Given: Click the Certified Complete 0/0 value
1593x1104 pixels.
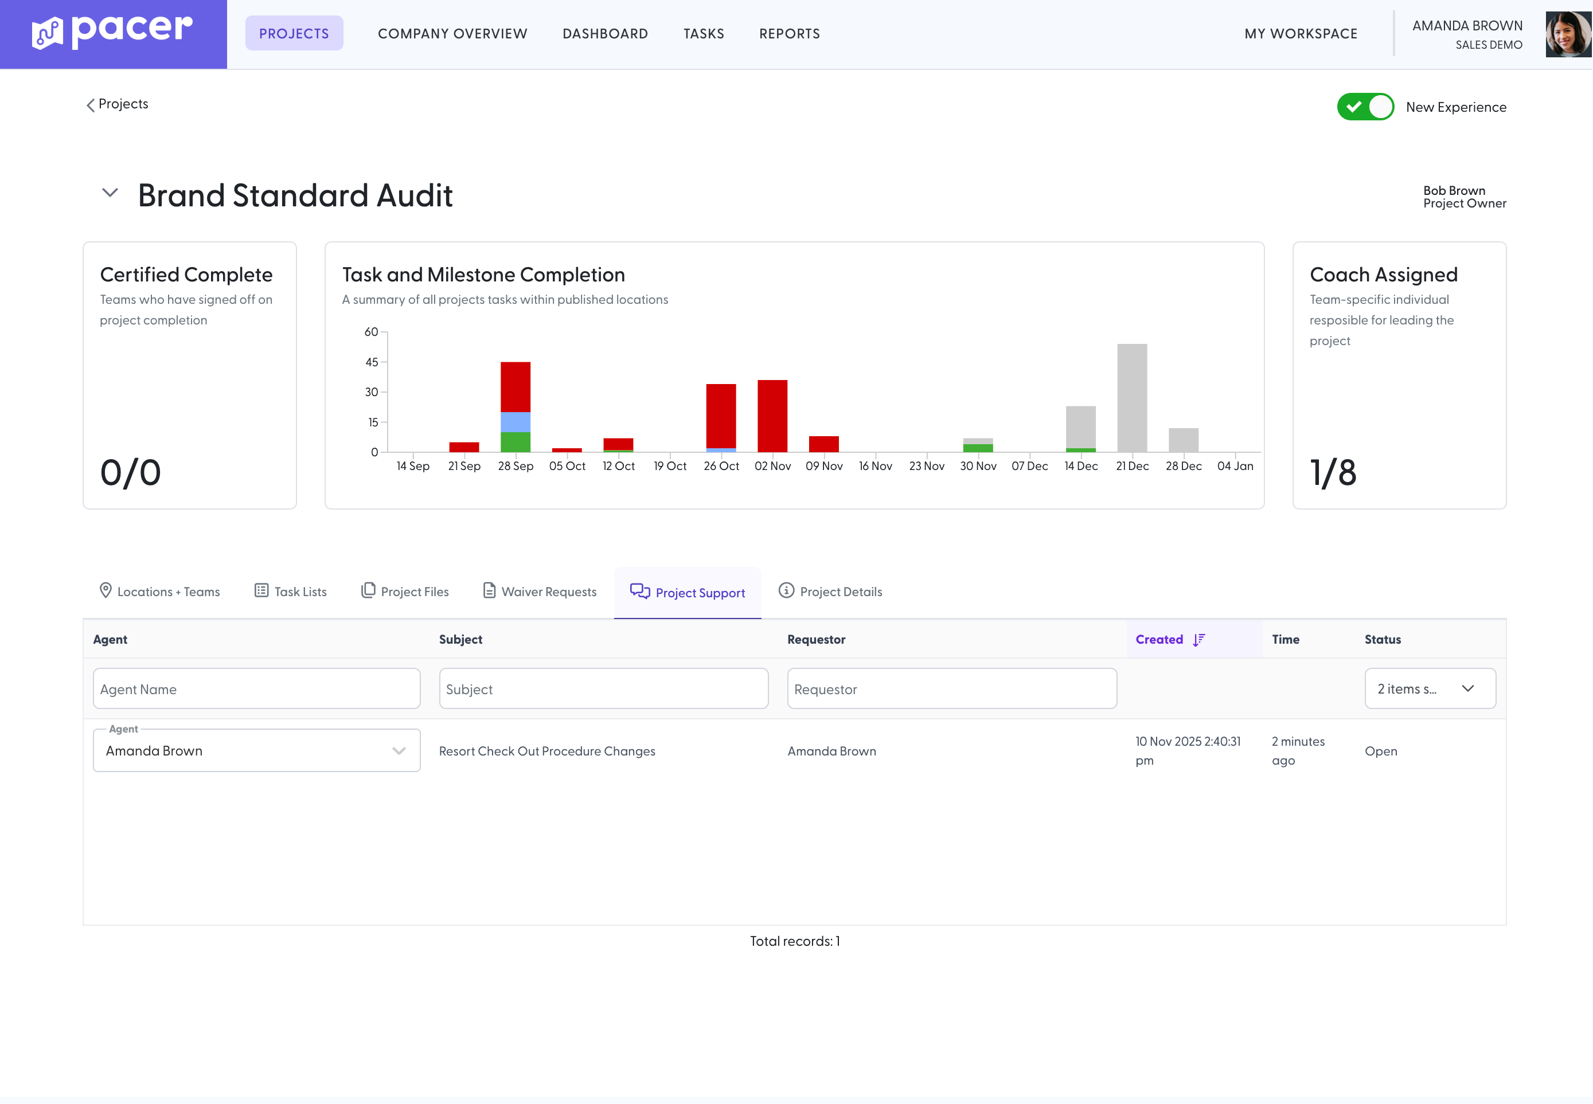Looking at the screenshot, I should click(x=131, y=472).
